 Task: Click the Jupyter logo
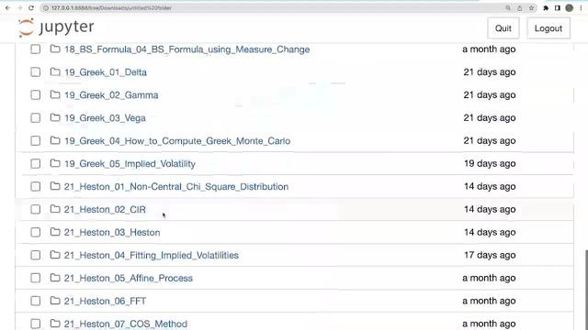[56, 27]
